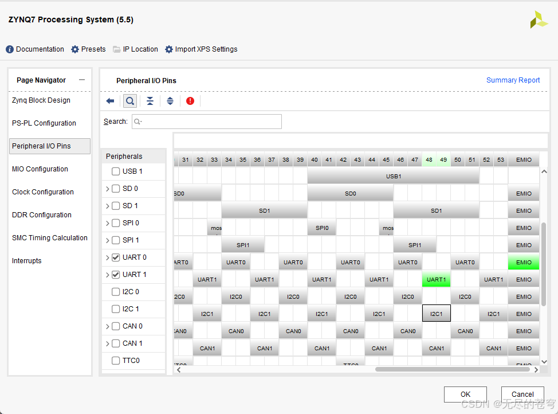
Task: Click in the Search input field
Action: coord(206,122)
